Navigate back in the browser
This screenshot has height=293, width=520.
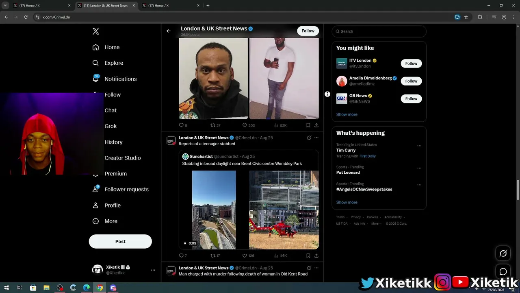(x=6, y=17)
